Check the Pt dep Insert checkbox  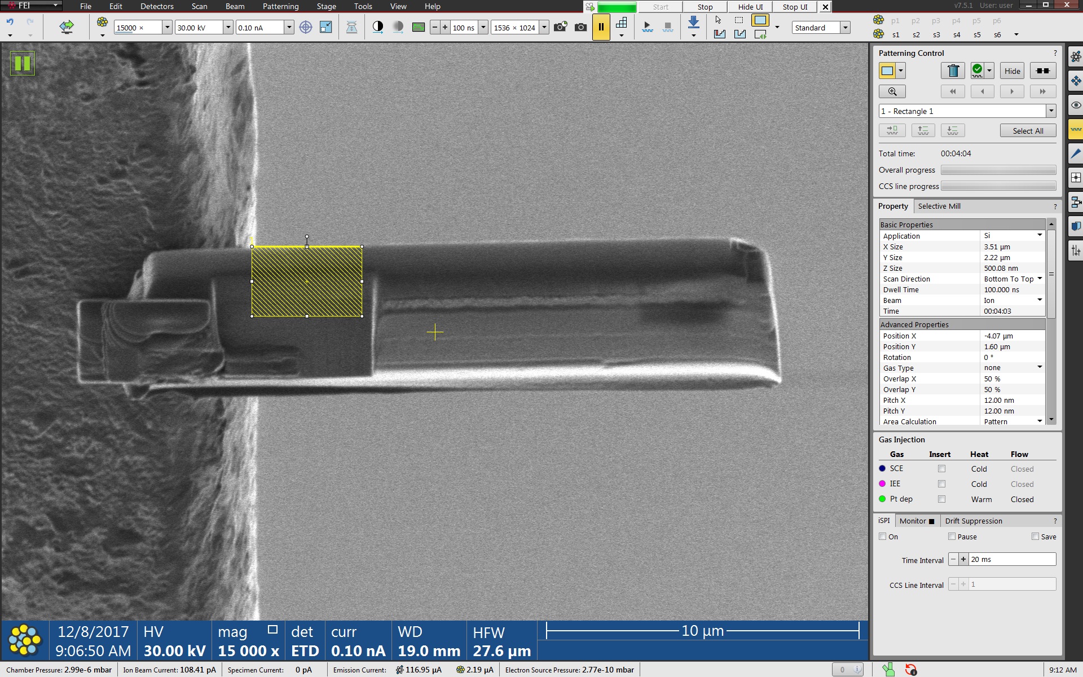[x=941, y=499]
